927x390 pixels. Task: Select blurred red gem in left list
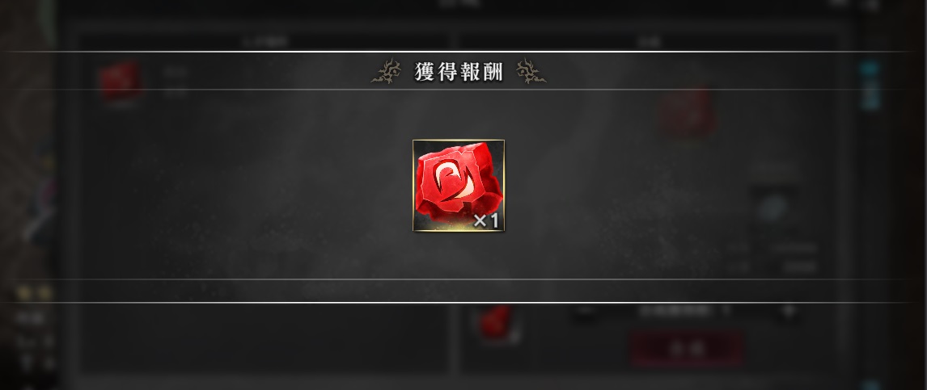pyautogui.click(x=121, y=82)
